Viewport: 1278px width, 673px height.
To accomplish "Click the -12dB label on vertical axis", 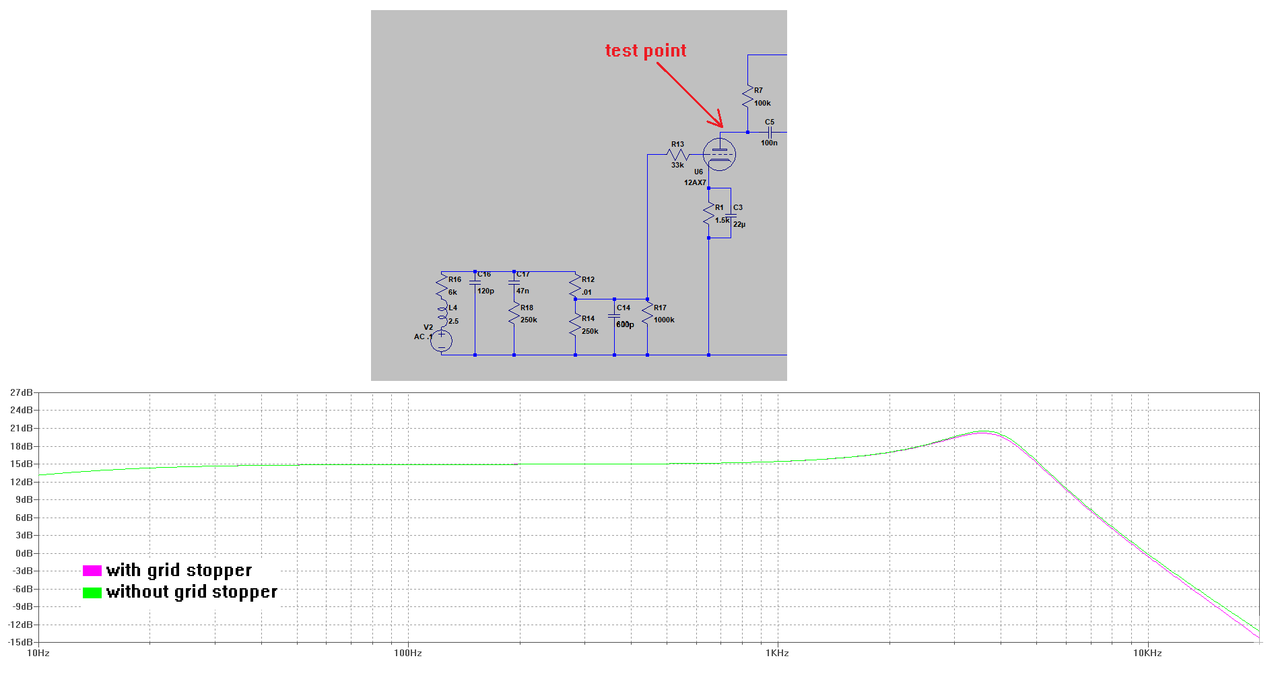I will (x=20, y=625).
